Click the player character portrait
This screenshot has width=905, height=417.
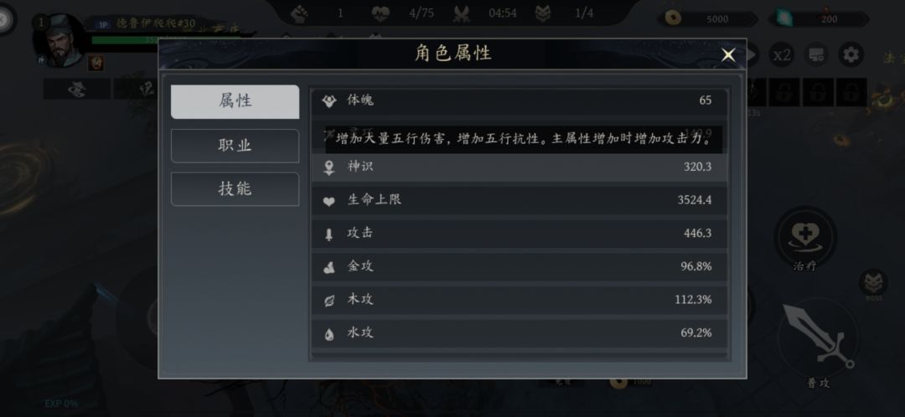tap(62, 40)
